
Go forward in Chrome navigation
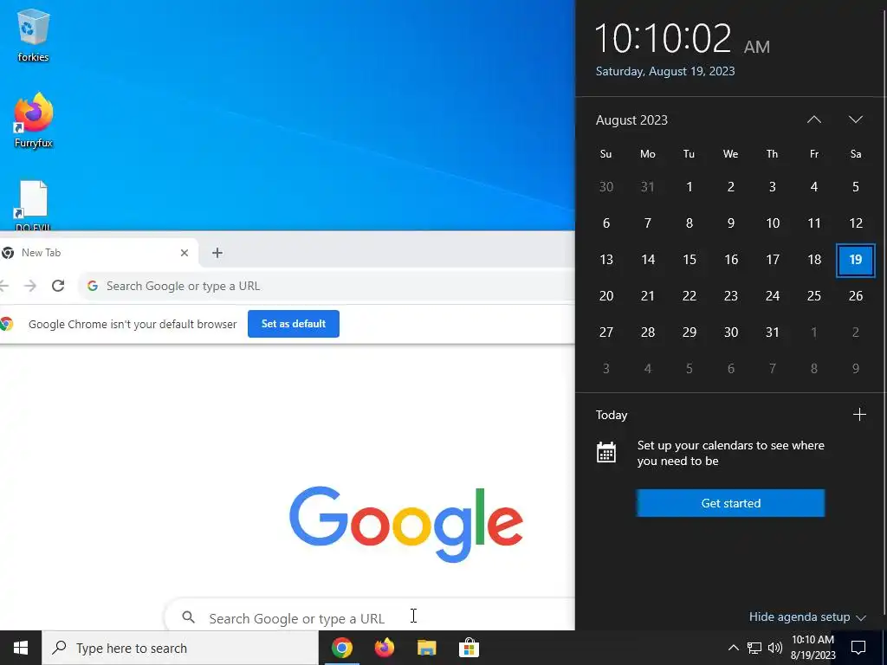click(x=30, y=286)
